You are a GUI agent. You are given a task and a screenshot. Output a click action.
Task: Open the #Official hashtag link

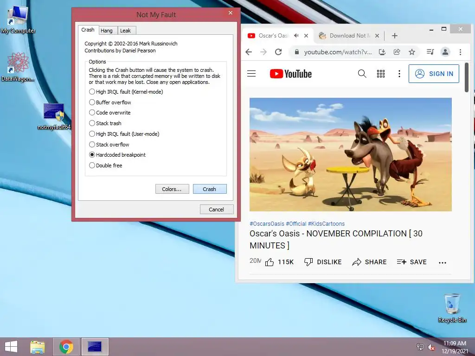(x=296, y=224)
